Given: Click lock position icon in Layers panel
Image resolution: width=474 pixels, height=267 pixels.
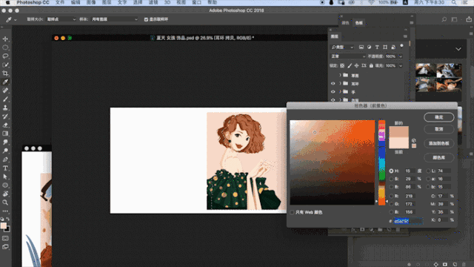Looking at the screenshot, I should point(357,66).
